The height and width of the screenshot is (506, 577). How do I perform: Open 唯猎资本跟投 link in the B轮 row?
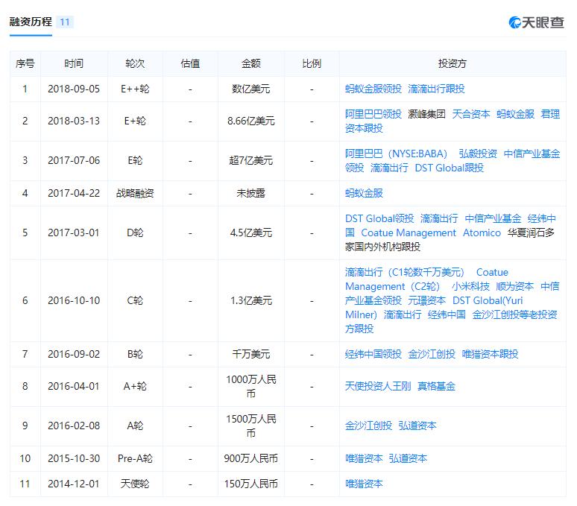490,355
